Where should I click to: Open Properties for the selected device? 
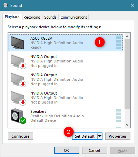tap(118, 136)
